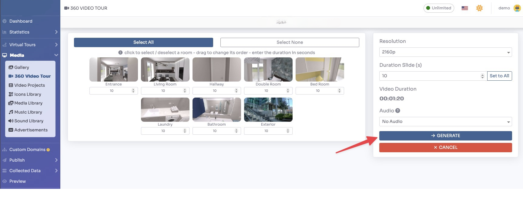Select the Laundry room thumbnail
Image resolution: width=523 pixels, height=203 pixels.
(x=165, y=110)
